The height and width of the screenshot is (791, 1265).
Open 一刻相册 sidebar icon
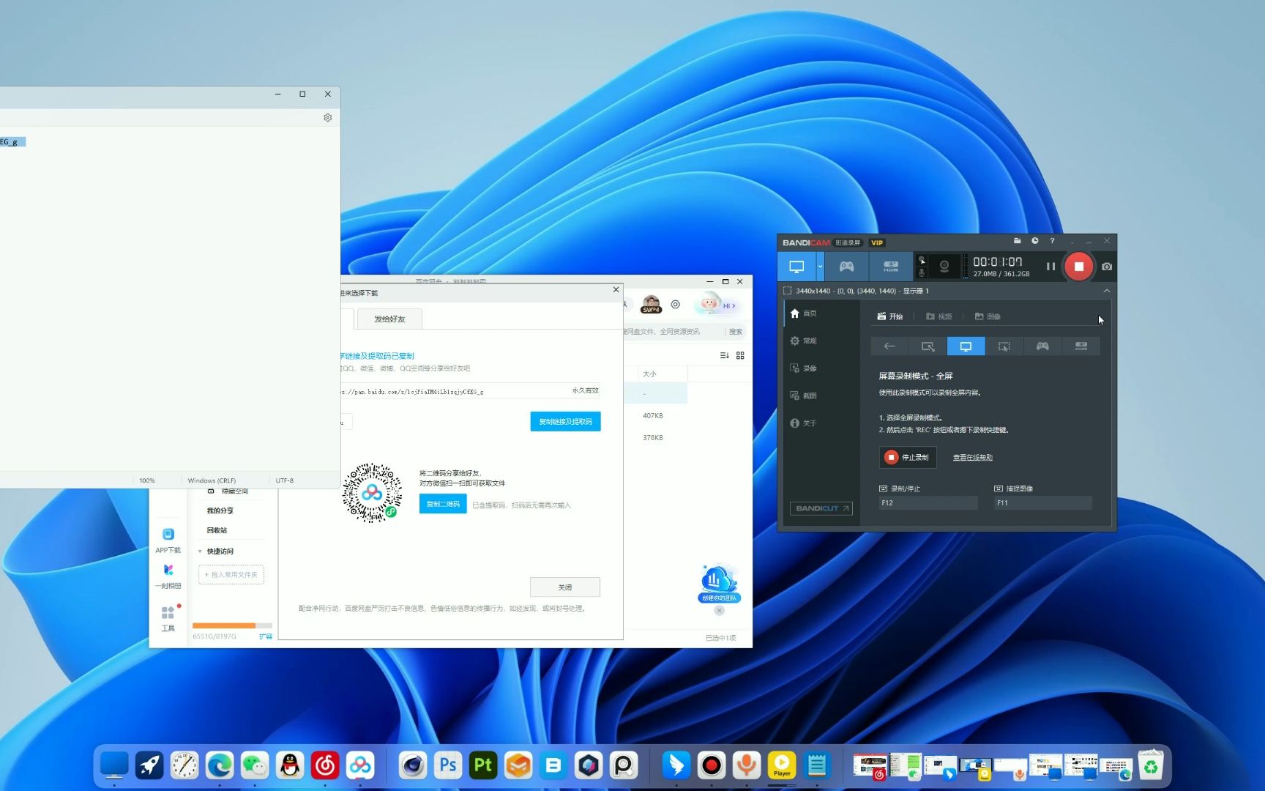tap(168, 576)
